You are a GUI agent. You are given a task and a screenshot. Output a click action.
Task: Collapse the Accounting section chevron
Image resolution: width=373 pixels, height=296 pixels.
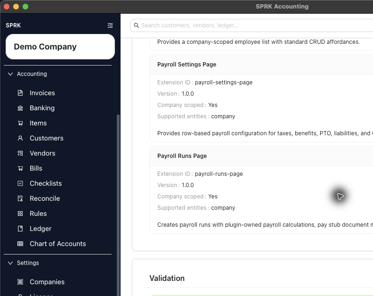[x=10, y=74]
